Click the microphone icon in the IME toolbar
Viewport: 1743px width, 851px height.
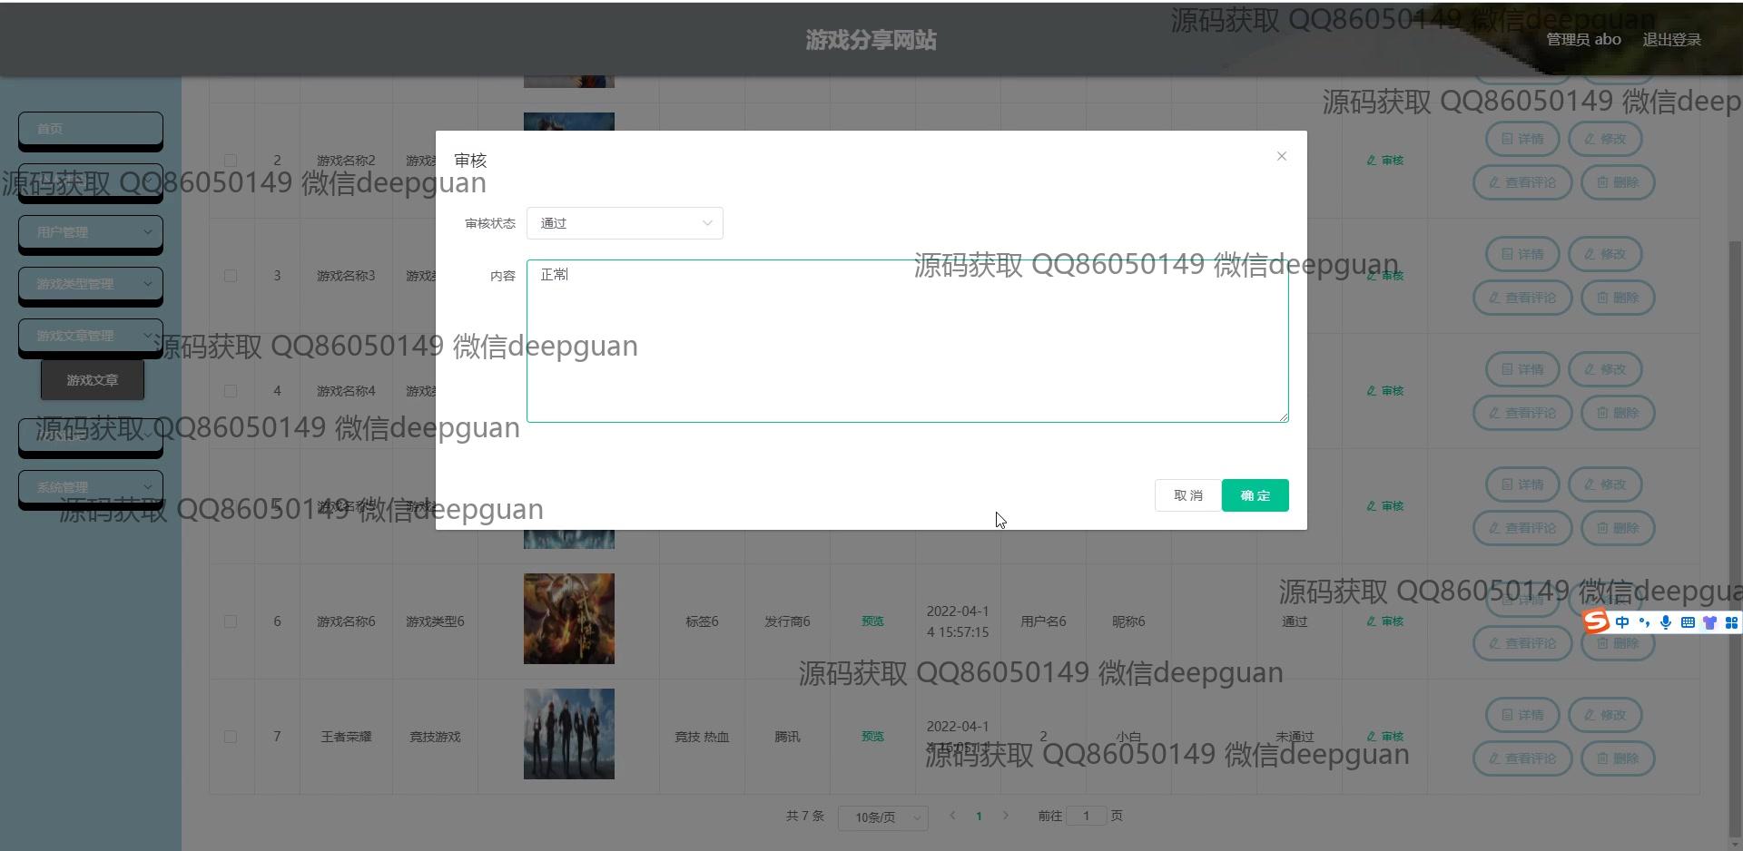click(1665, 622)
